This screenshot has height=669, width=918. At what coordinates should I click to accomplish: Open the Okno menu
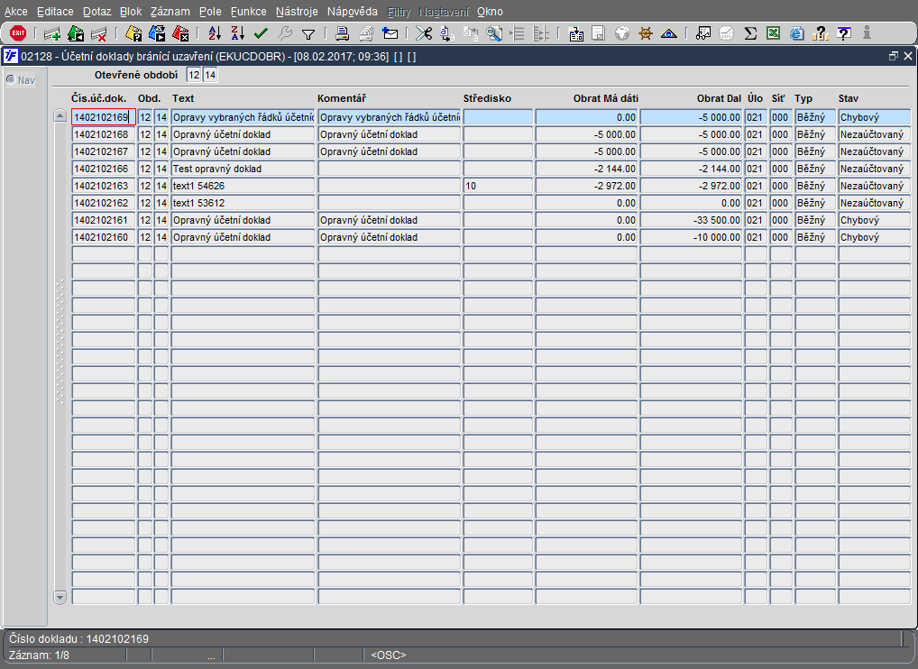490,11
